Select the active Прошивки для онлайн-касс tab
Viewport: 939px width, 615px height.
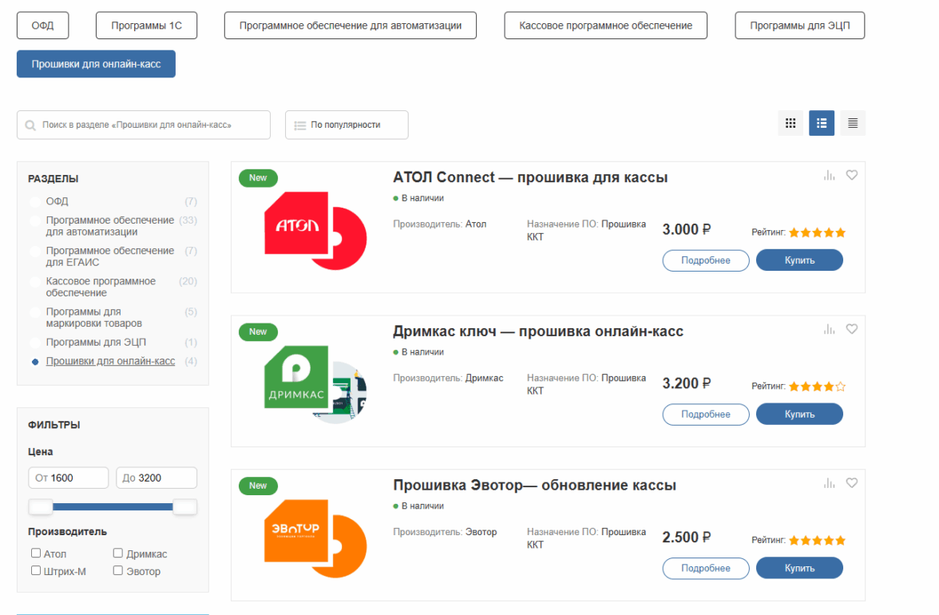click(x=96, y=64)
